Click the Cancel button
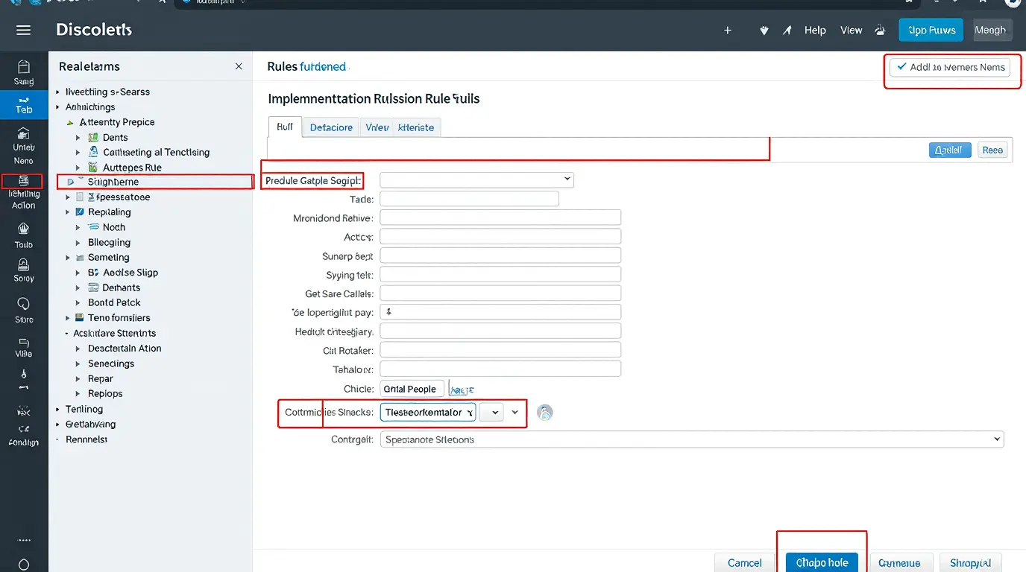This screenshot has width=1026, height=572. 745,563
